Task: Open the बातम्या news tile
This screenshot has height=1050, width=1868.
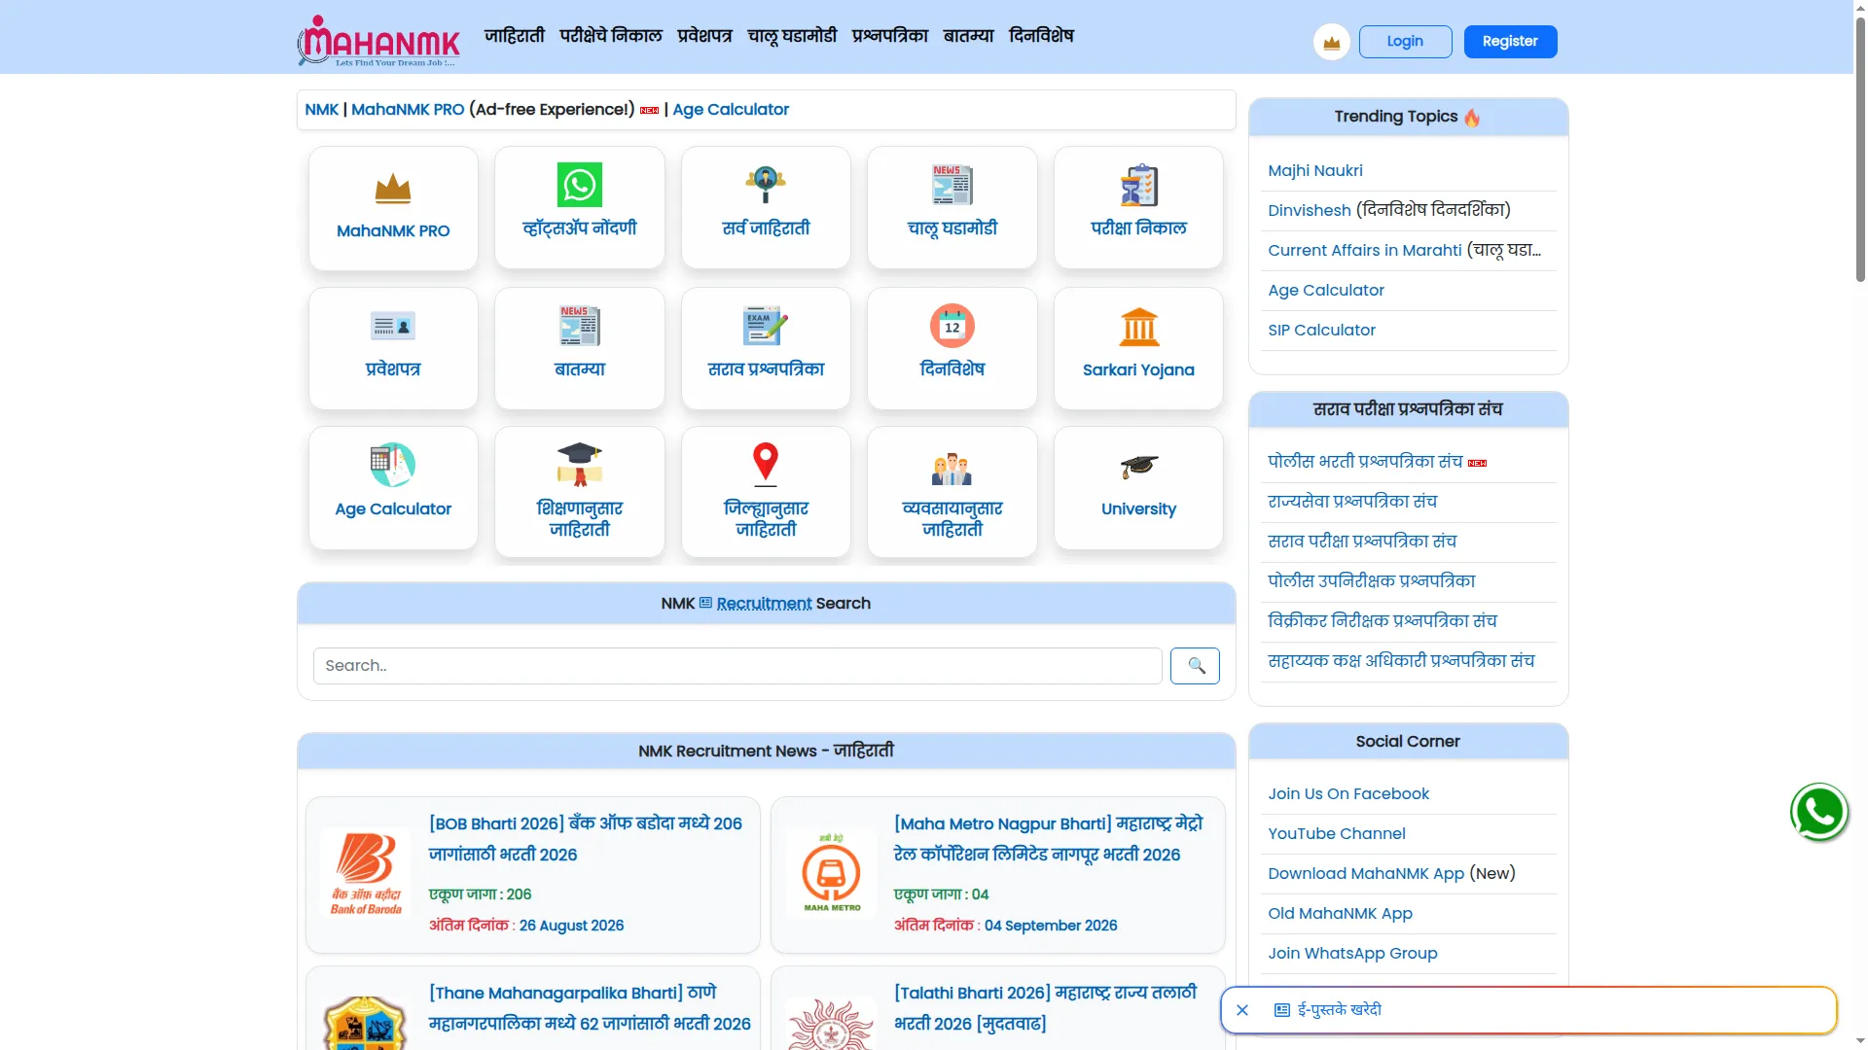Action: point(580,348)
